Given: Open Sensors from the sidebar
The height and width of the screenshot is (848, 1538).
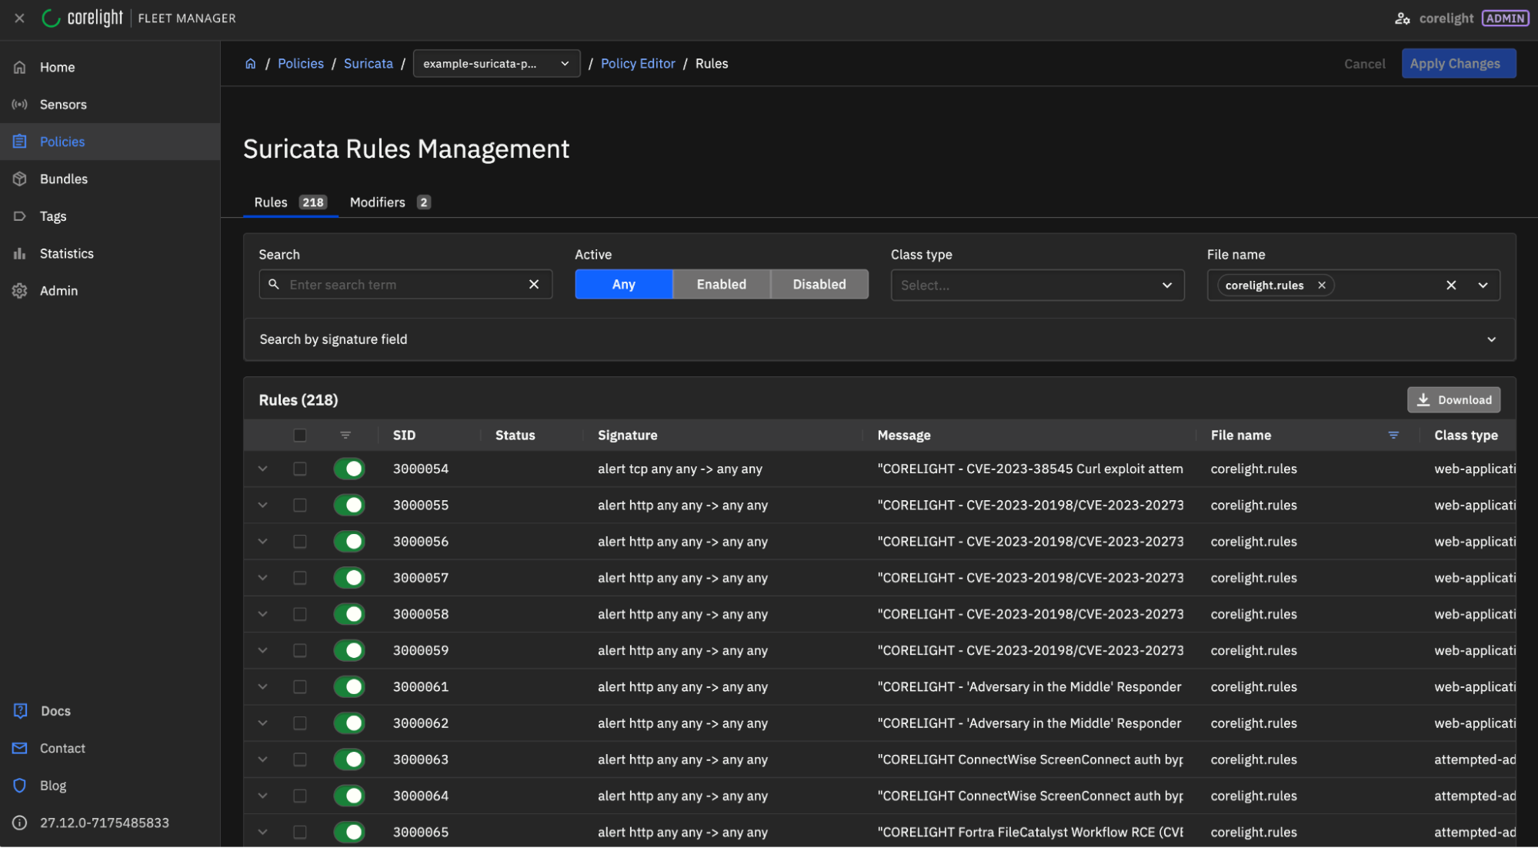Looking at the screenshot, I should click(x=62, y=105).
